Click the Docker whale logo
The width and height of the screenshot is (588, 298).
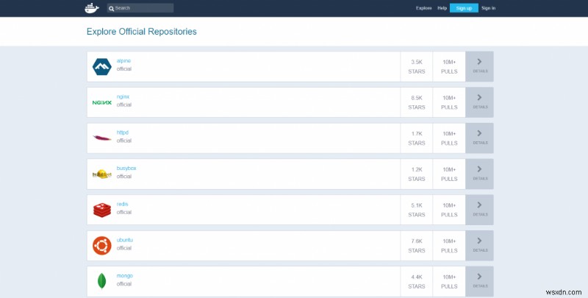[x=91, y=8]
